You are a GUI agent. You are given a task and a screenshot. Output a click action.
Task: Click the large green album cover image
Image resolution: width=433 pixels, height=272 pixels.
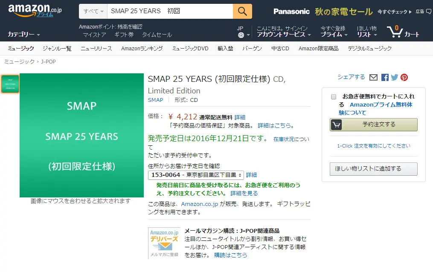click(82, 135)
